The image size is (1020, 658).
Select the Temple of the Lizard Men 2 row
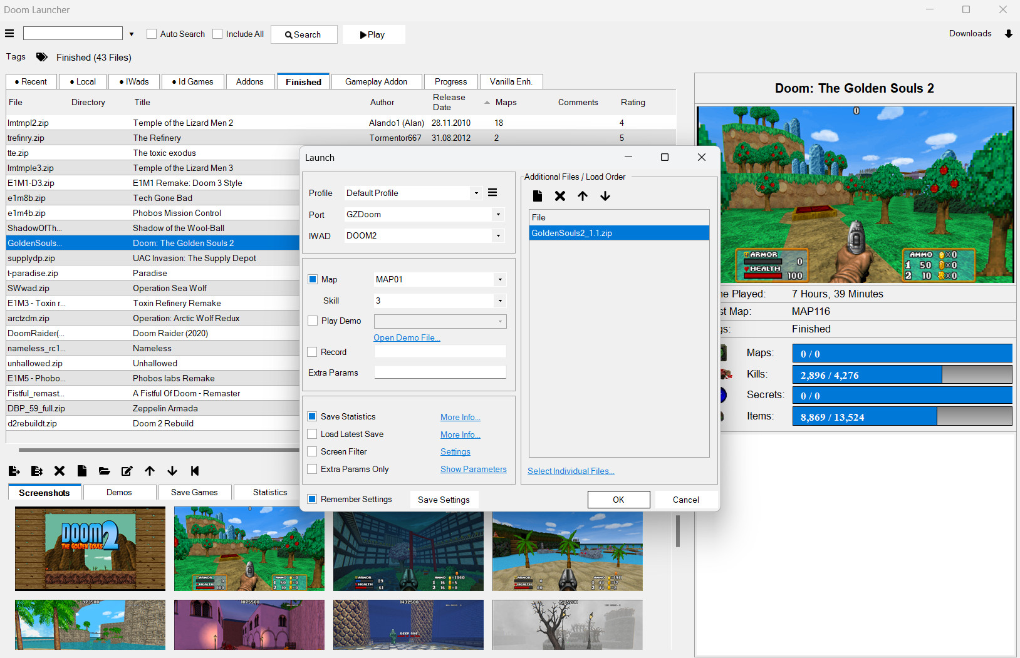click(341, 123)
